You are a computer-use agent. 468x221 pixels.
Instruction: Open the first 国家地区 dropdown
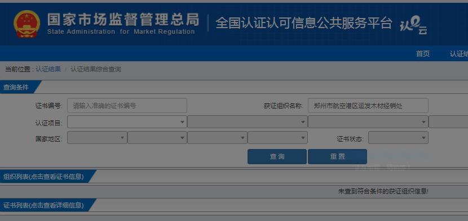(x=97, y=138)
